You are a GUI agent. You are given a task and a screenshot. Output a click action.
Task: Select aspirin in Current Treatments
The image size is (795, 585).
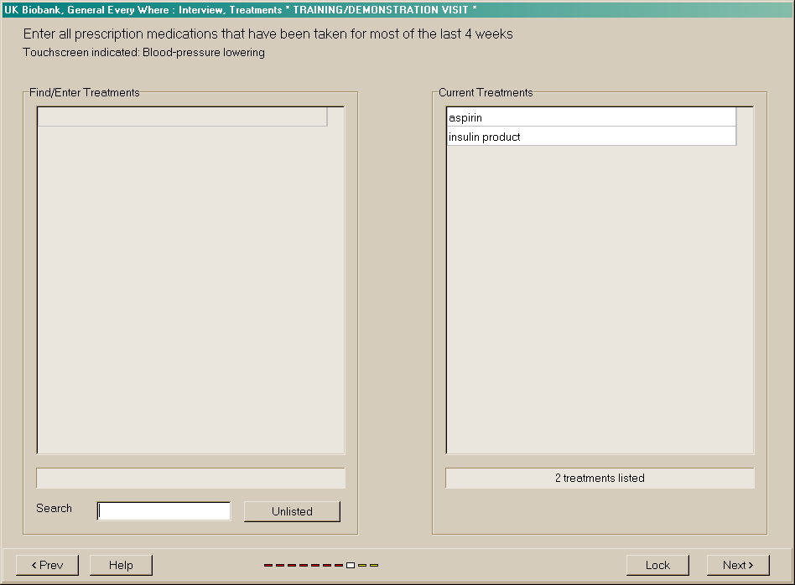(590, 117)
